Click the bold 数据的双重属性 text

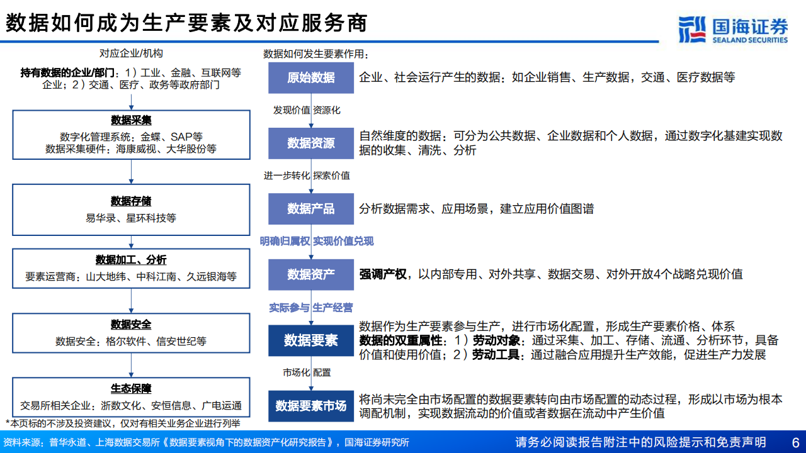click(400, 340)
